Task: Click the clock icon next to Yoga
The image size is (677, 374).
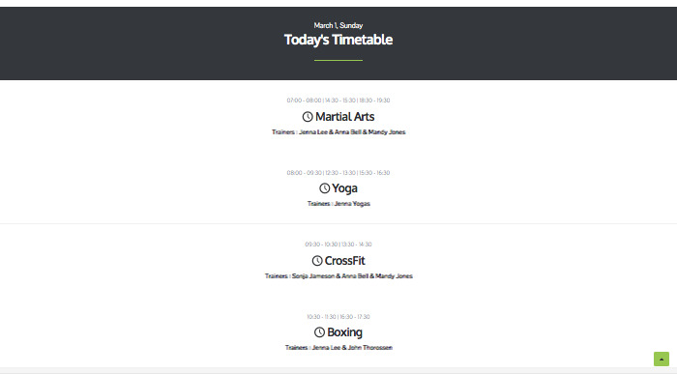Action: [324, 188]
